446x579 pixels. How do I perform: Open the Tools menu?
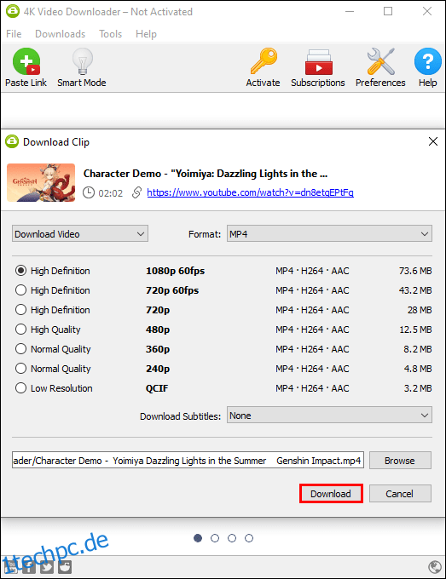(111, 34)
